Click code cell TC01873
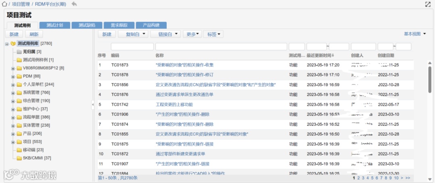435x183 pixels. [120, 65]
